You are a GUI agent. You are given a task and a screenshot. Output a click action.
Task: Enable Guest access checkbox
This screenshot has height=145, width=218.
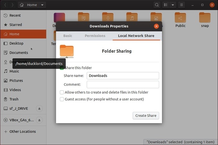tap(62, 99)
